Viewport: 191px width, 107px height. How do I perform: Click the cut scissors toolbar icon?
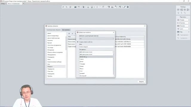pos(97,7)
